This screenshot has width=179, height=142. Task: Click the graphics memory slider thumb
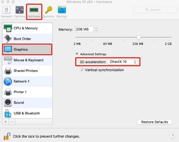tap(139, 38)
